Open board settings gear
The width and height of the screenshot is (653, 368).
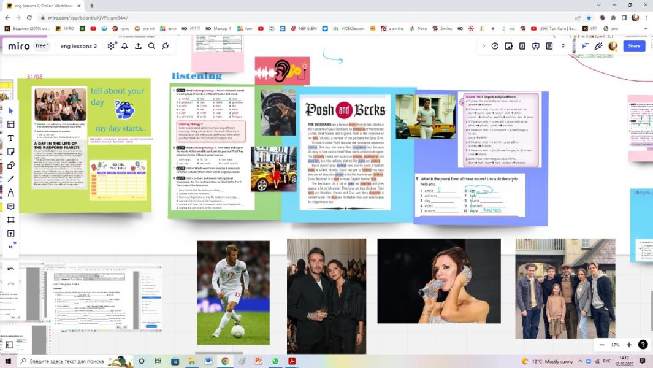click(111, 46)
